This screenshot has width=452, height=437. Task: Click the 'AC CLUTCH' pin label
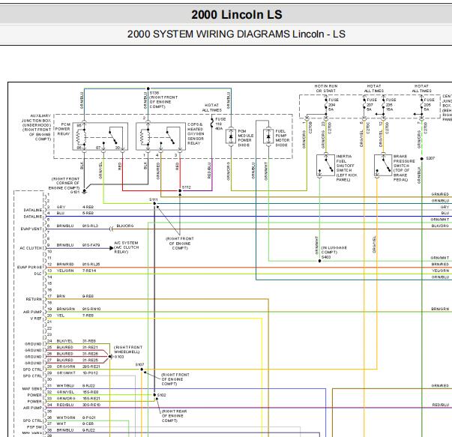[31, 248]
